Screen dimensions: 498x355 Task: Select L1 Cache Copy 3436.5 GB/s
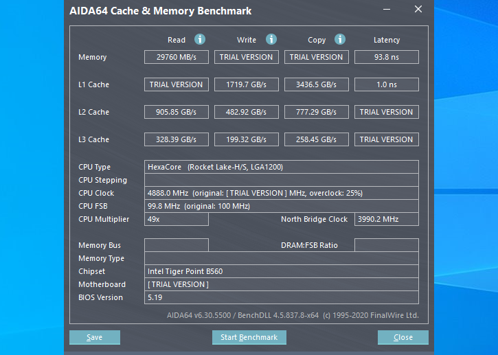point(317,84)
